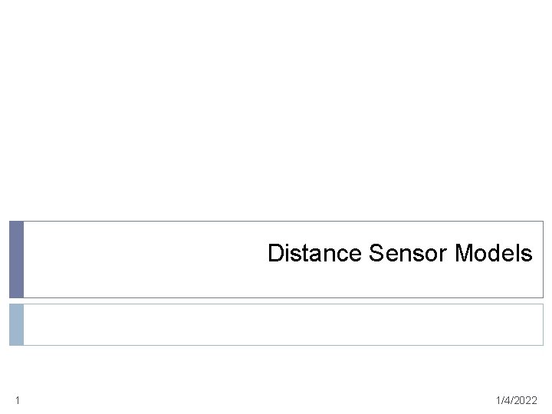552x414 pixels.
Task: Click the capital "M" in "Models"
Action: 465,254
